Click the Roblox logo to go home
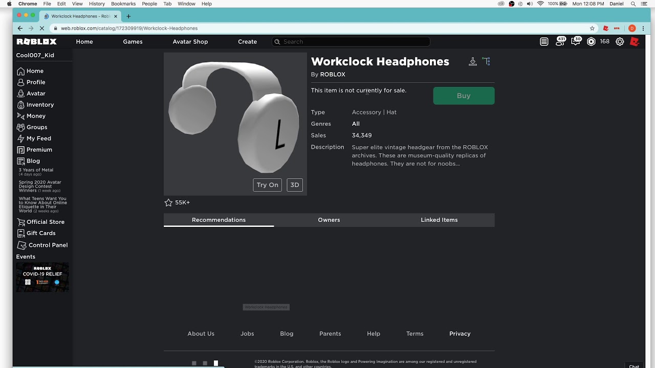This screenshot has width=655, height=368. (36, 41)
